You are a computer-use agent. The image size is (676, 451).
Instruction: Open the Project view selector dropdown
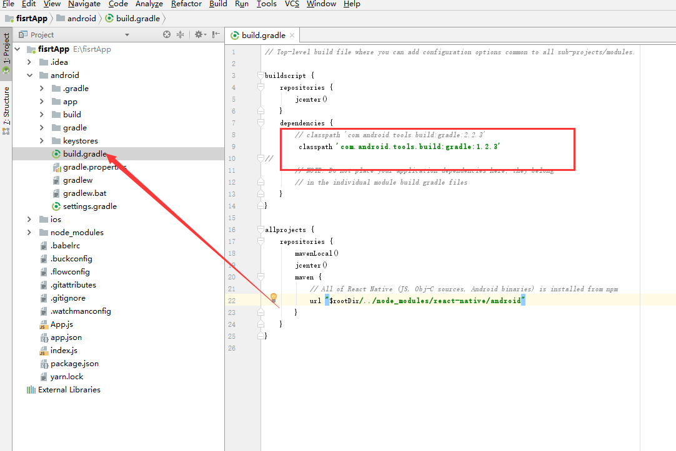127,35
